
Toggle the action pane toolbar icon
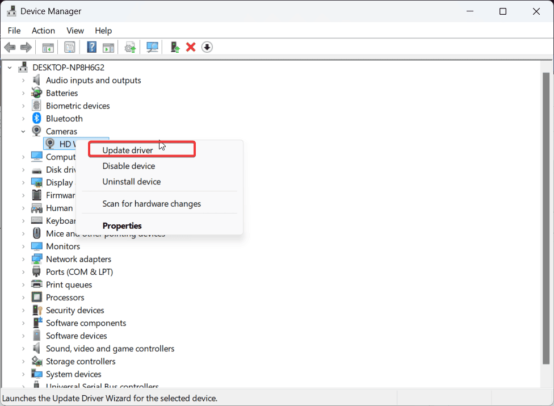point(108,47)
